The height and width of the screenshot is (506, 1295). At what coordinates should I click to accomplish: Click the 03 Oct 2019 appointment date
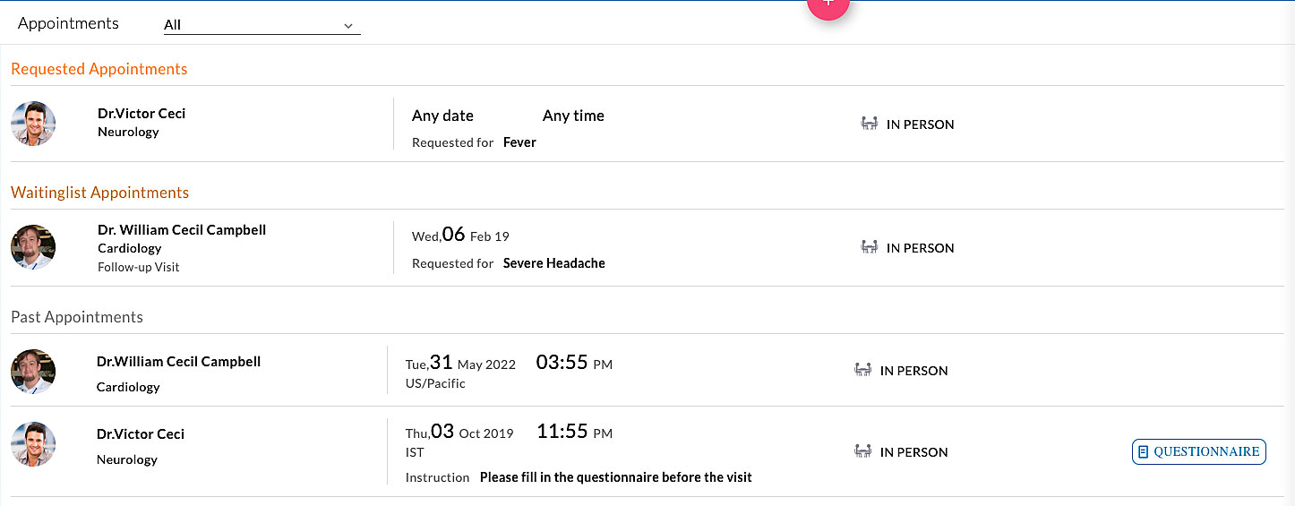[459, 433]
